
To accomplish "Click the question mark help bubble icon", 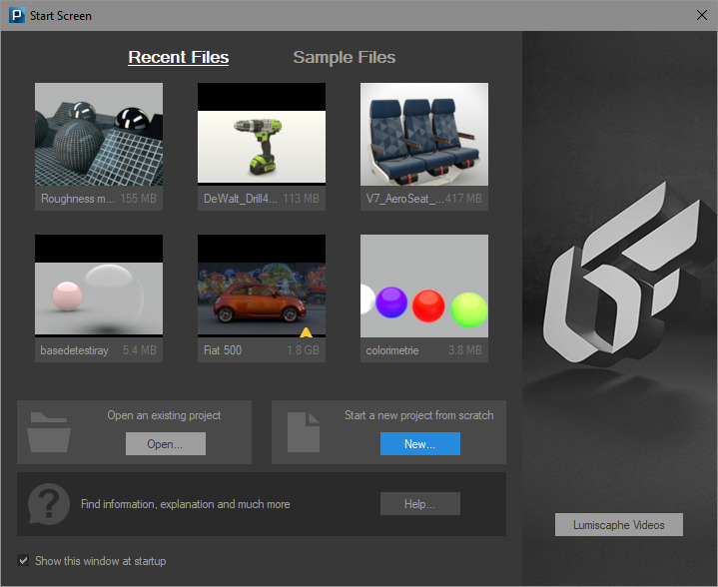I will [49, 504].
